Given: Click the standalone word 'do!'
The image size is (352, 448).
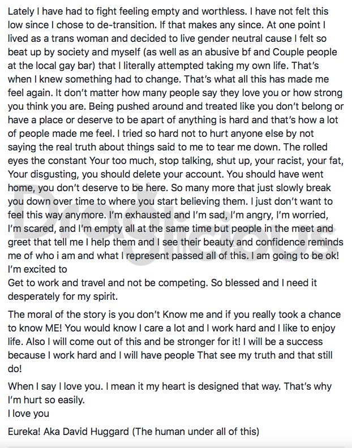Looking at the screenshot, I should [15, 369].
